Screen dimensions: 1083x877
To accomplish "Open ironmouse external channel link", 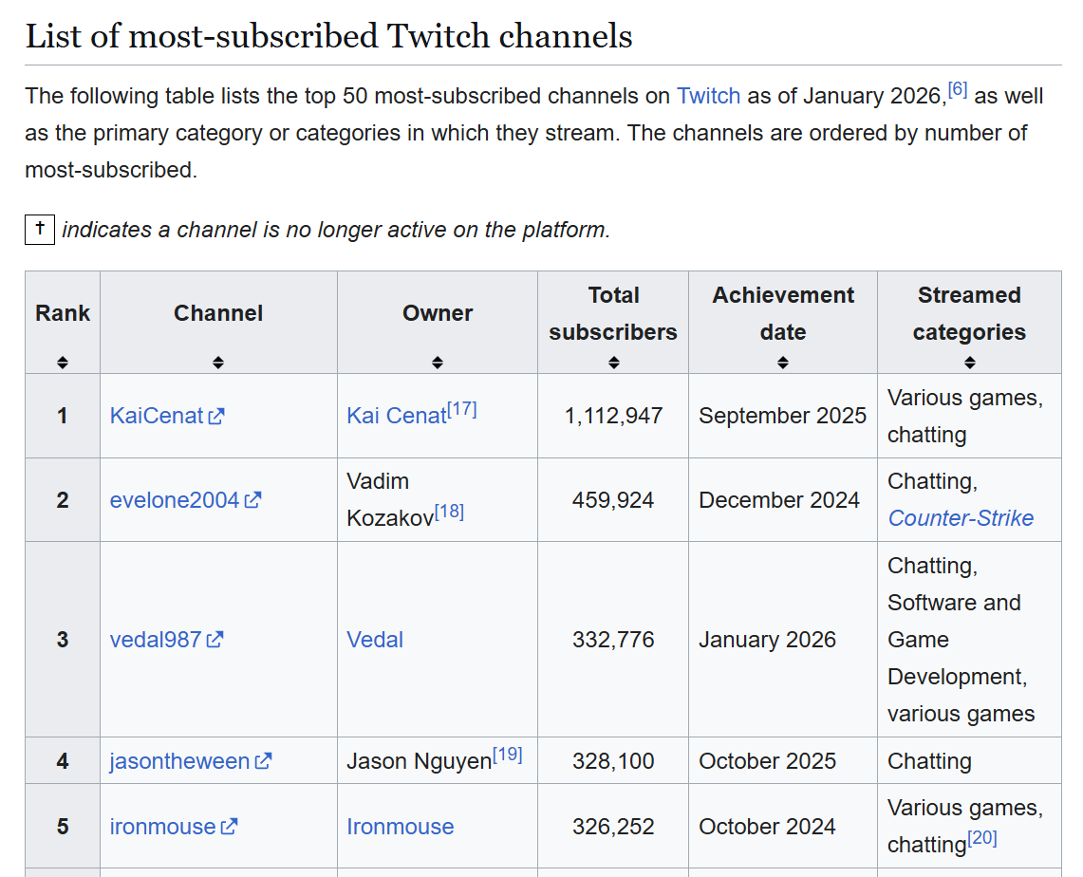I will (x=174, y=827).
